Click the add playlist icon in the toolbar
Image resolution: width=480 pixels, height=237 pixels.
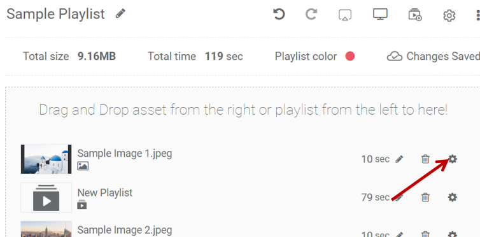[x=415, y=15]
